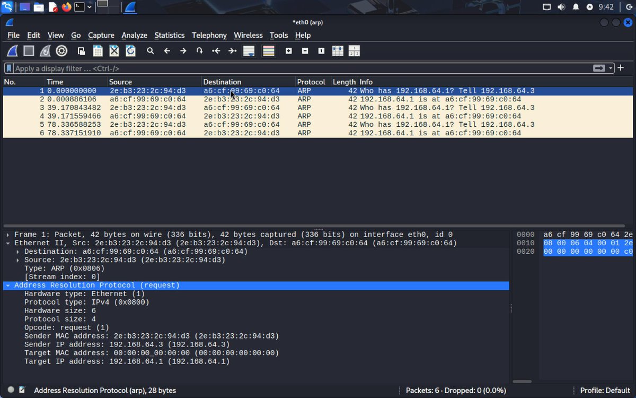
Task: Click the display filter bookmark icon
Action: point(9,68)
